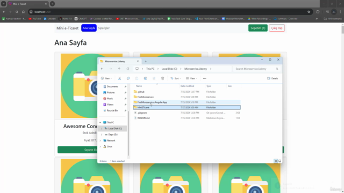Expand the Depo (D:) tree node
Screen dimensions: 344x193
pos(102,135)
